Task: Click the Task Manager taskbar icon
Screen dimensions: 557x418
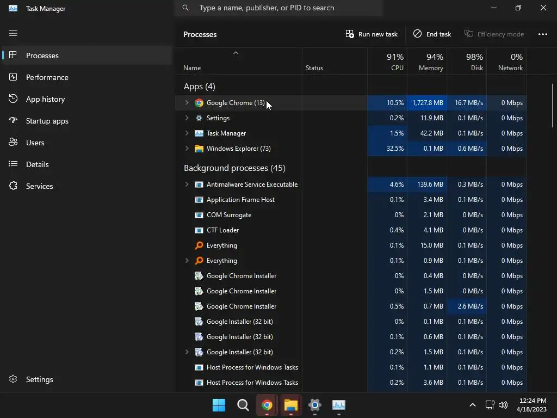Action: (x=339, y=405)
